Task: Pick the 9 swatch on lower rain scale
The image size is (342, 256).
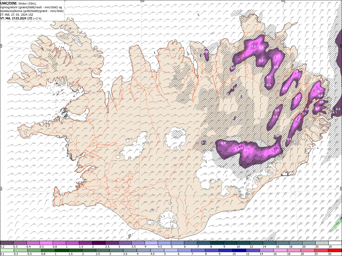Action: 226,250
